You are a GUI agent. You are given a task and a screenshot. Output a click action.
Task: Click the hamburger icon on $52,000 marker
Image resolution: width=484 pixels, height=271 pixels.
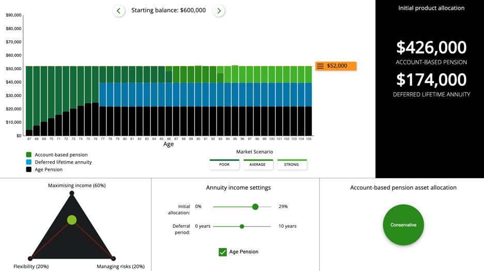pyautogui.click(x=320, y=66)
